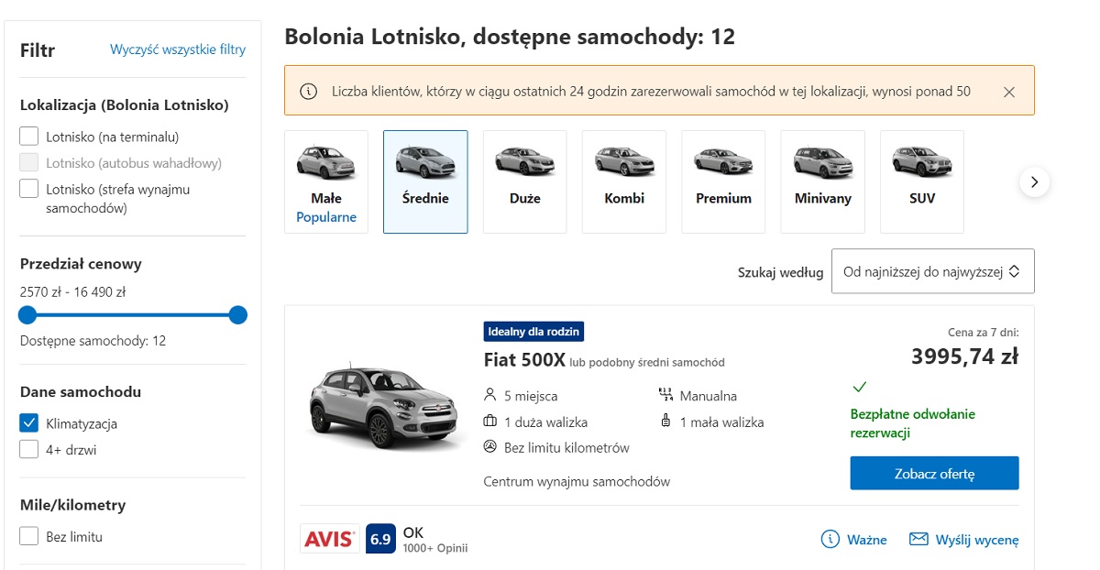The width and height of the screenshot is (1100, 570).
Task: Click the envelope Wyślij wycenę icon
Action: pyautogui.click(x=918, y=539)
